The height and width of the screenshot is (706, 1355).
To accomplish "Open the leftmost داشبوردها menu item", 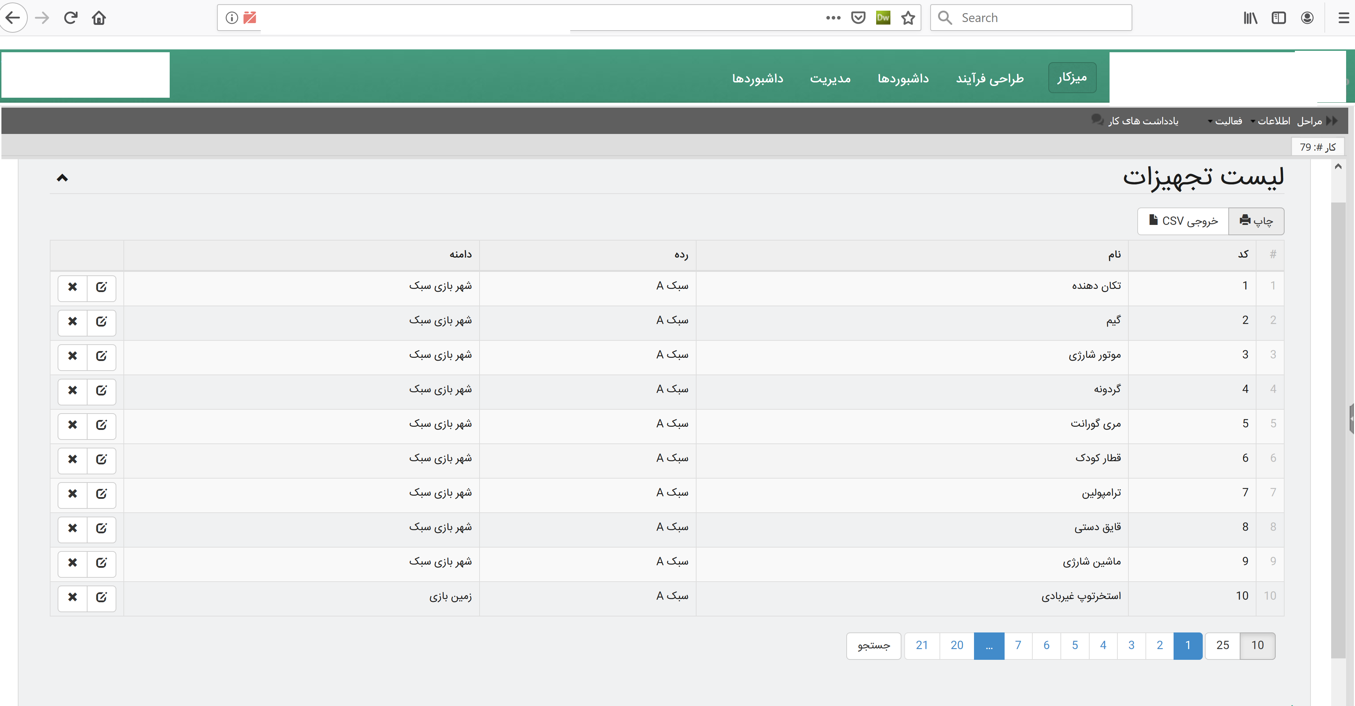I will point(757,78).
